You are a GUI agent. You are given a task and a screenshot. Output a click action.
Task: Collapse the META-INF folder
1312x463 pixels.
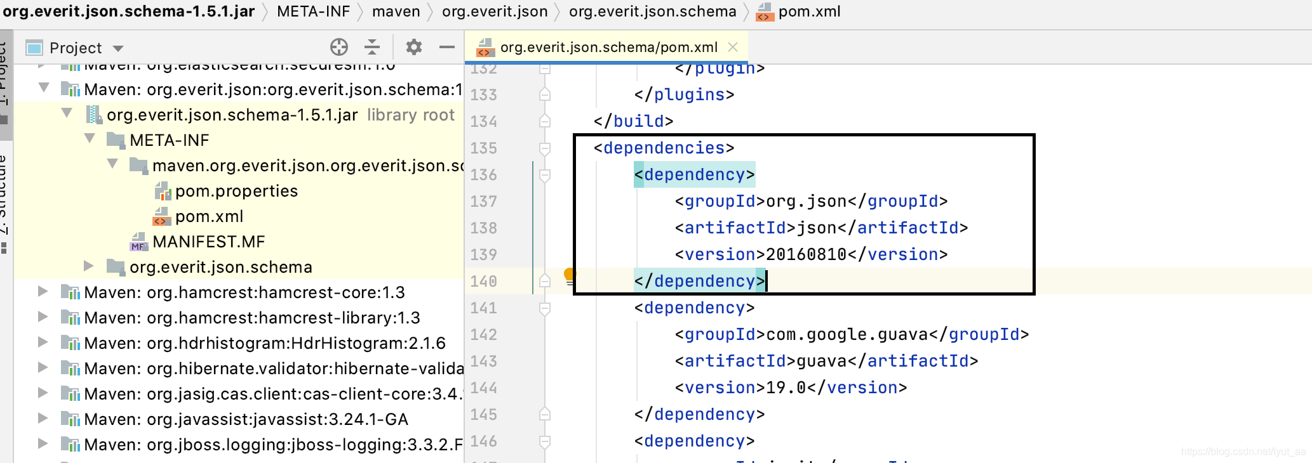[x=90, y=138]
